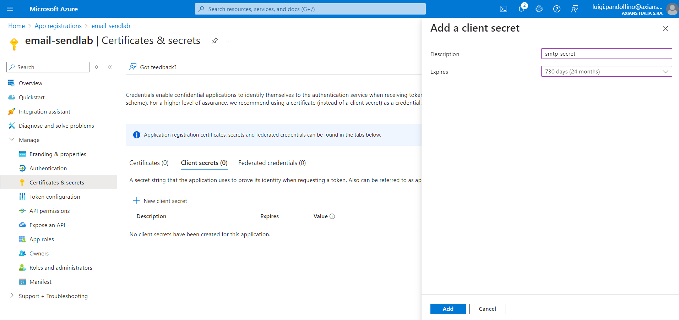The height and width of the screenshot is (320, 679).
Task: Click the Description input field
Action: (606, 54)
